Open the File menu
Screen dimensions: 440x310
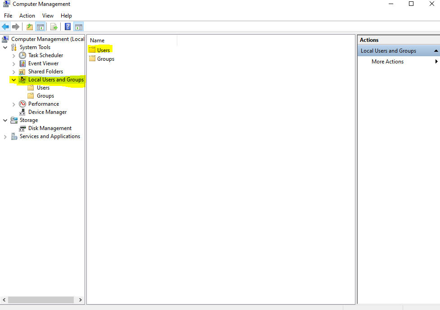point(8,16)
